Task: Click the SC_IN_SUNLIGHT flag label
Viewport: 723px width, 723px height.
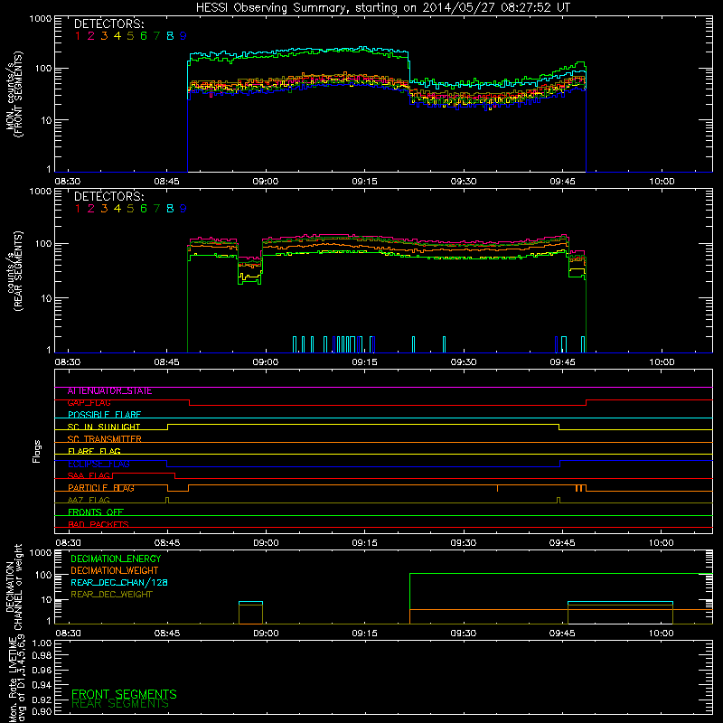Action: [x=104, y=427]
